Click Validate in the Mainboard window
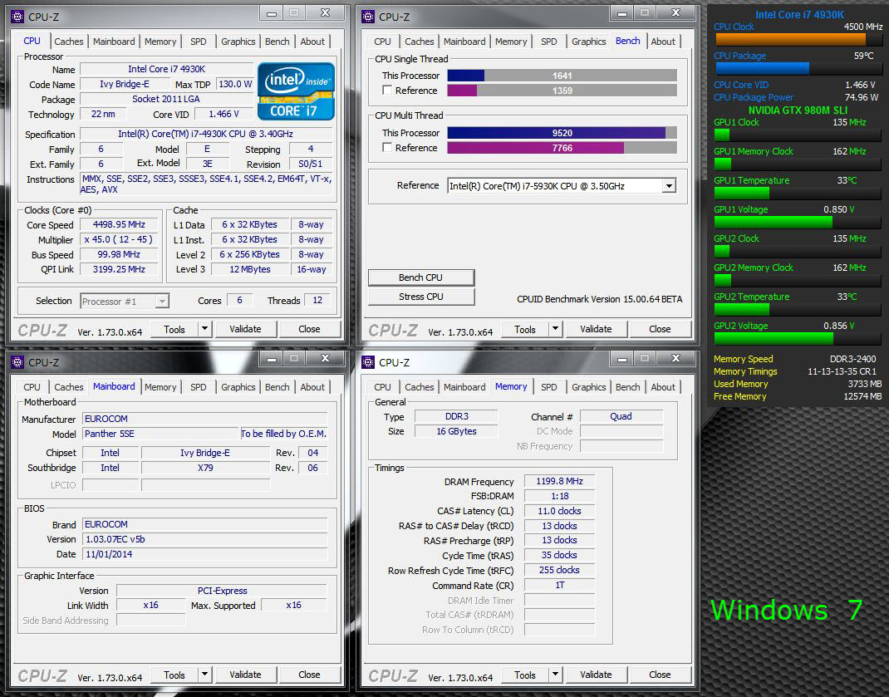 pos(245,675)
